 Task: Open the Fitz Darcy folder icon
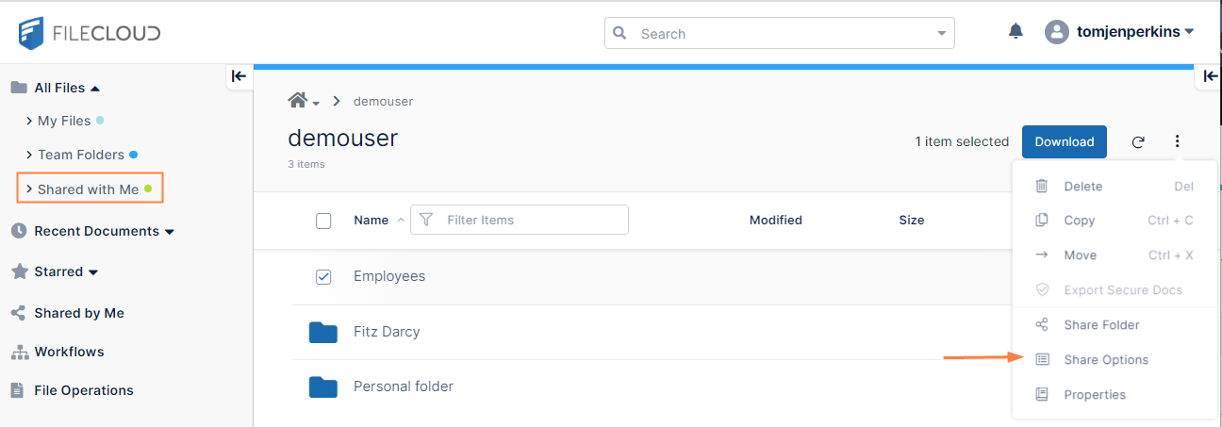[323, 332]
